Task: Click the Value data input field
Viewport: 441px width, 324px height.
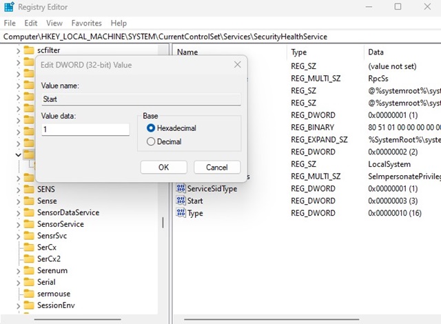Action: click(85, 130)
